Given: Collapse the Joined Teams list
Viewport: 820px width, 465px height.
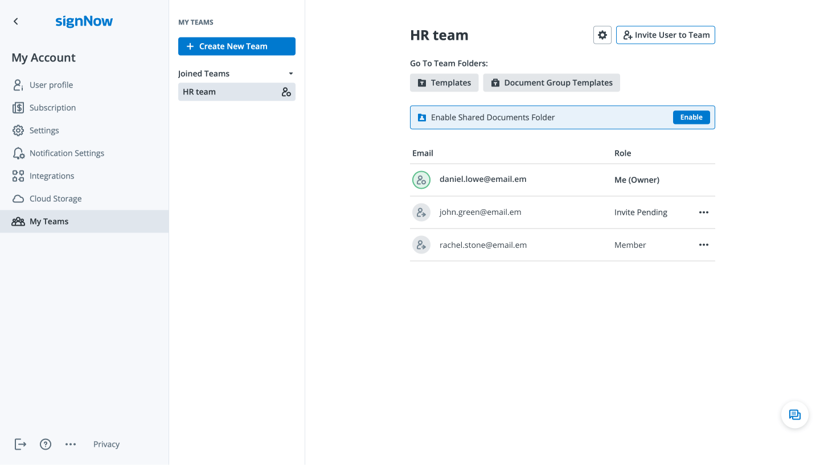Looking at the screenshot, I should point(290,74).
